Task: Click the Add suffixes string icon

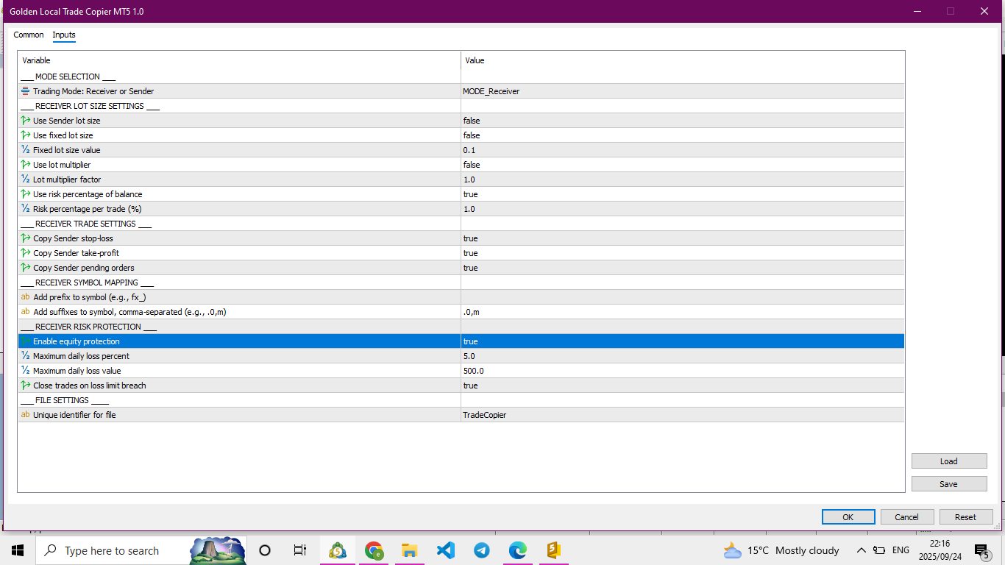Action: tap(26, 312)
